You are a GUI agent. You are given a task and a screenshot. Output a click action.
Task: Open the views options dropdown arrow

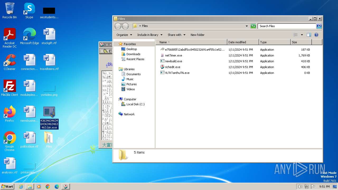[302, 35]
